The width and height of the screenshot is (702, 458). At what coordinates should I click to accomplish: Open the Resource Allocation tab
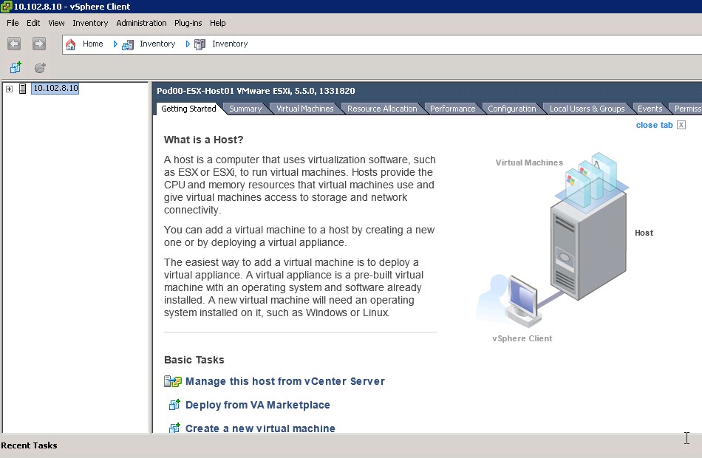click(381, 109)
